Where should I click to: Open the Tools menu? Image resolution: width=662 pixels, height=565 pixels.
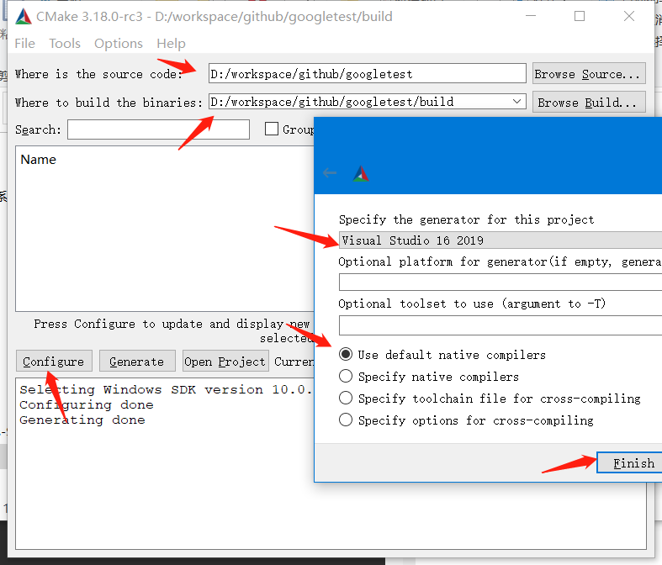tap(65, 44)
